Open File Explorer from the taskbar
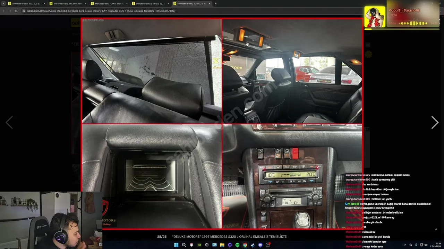This screenshot has width=444, height=249. 222,245
